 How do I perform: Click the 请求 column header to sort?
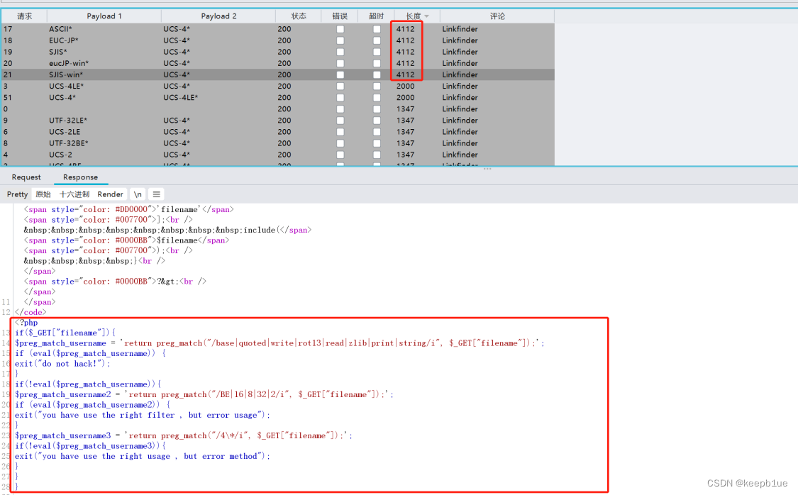(x=23, y=16)
